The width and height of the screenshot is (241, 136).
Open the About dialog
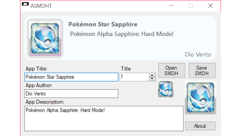(200, 126)
